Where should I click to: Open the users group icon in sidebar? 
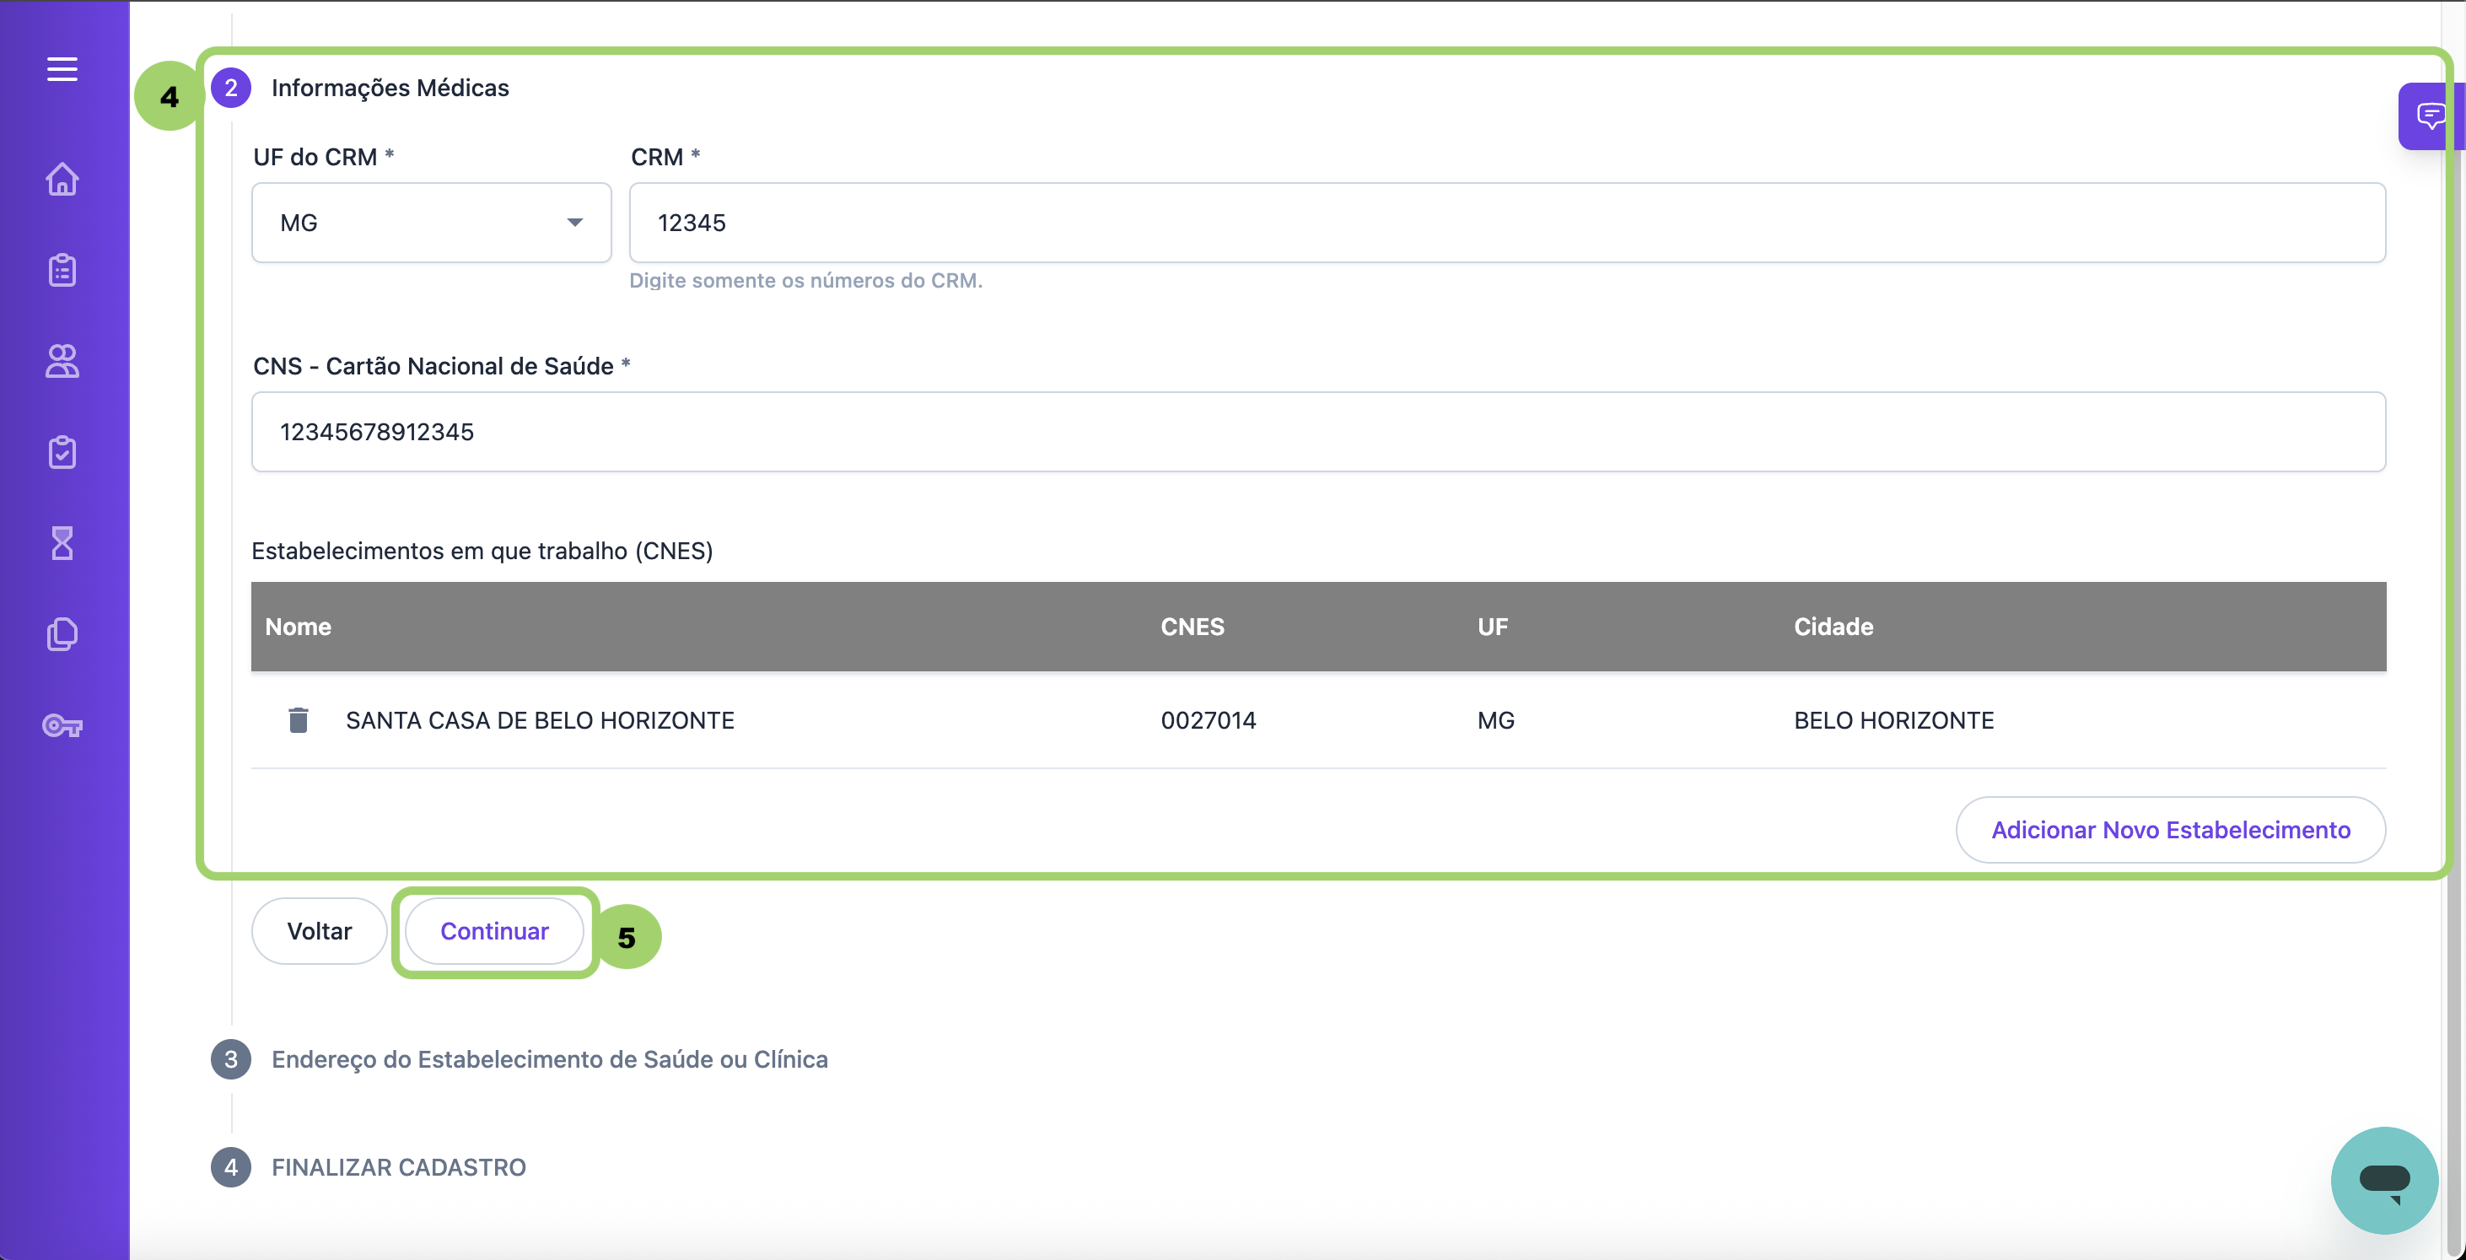click(62, 361)
